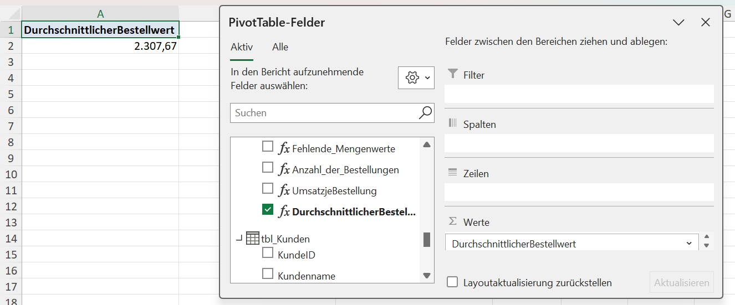Collapse the tbl_Kunden tree node

239,239
